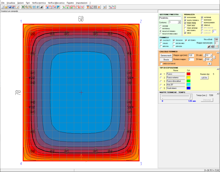Click the Mappe ogni (min) input field
Image resolution: width=220 pixels, height=172 pixels.
[x=190, y=55]
